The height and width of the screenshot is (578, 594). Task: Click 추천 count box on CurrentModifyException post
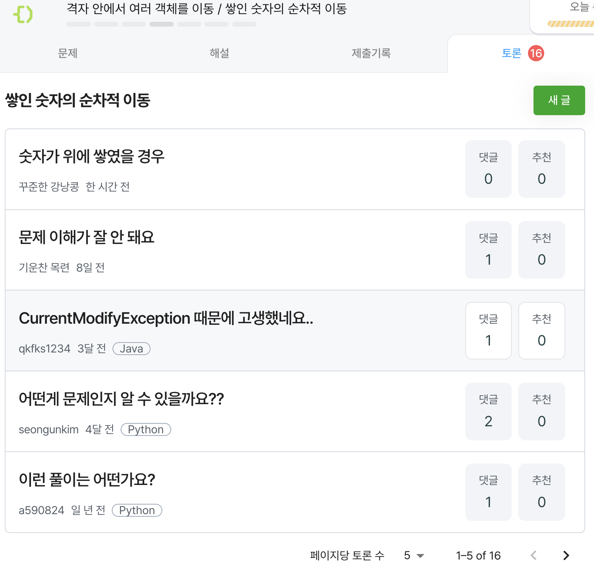[x=542, y=331]
